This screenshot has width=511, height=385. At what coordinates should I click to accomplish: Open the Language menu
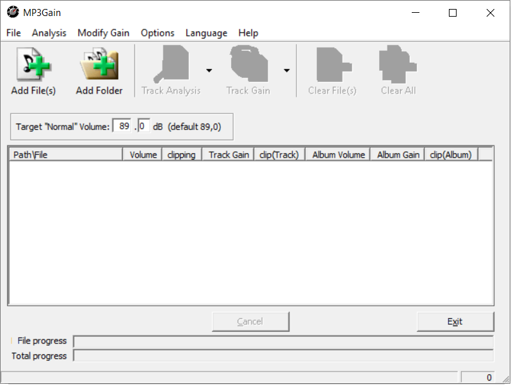pyautogui.click(x=206, y=33)
